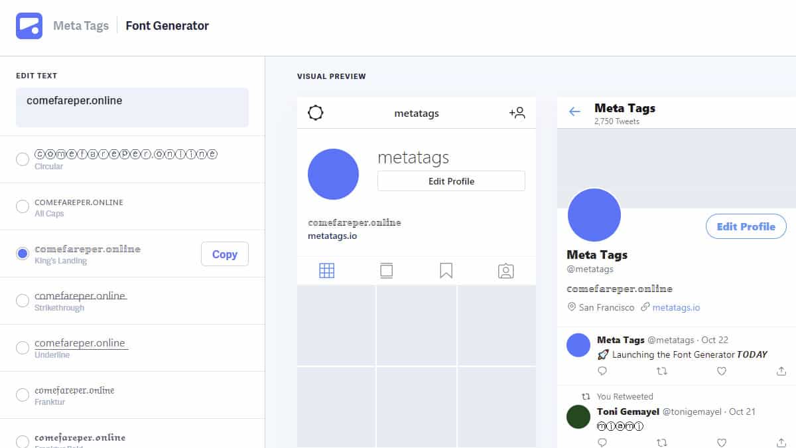796x448 pixels.
Task: Select the Strikethrough font radio button
Action: click(23, 301)
